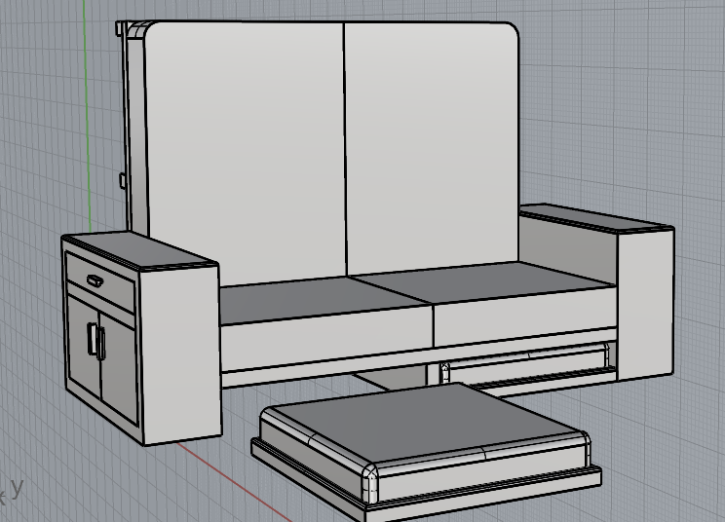Click the y axis label in corner
Image resolution: width=725 pixels, height=522 pixels.
(x=17, y=486)
